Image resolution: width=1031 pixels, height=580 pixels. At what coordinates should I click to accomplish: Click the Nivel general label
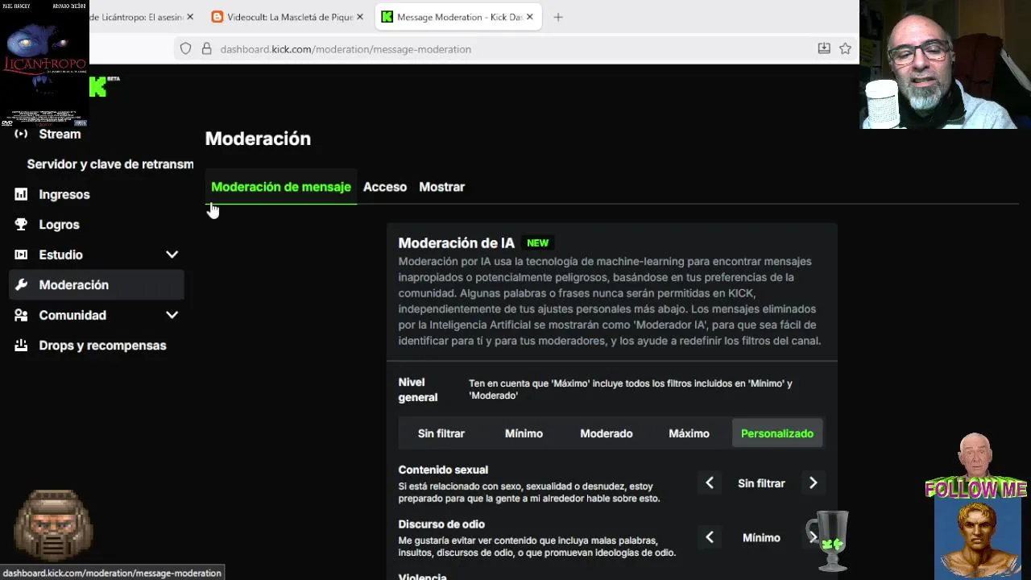click(418, 390)
